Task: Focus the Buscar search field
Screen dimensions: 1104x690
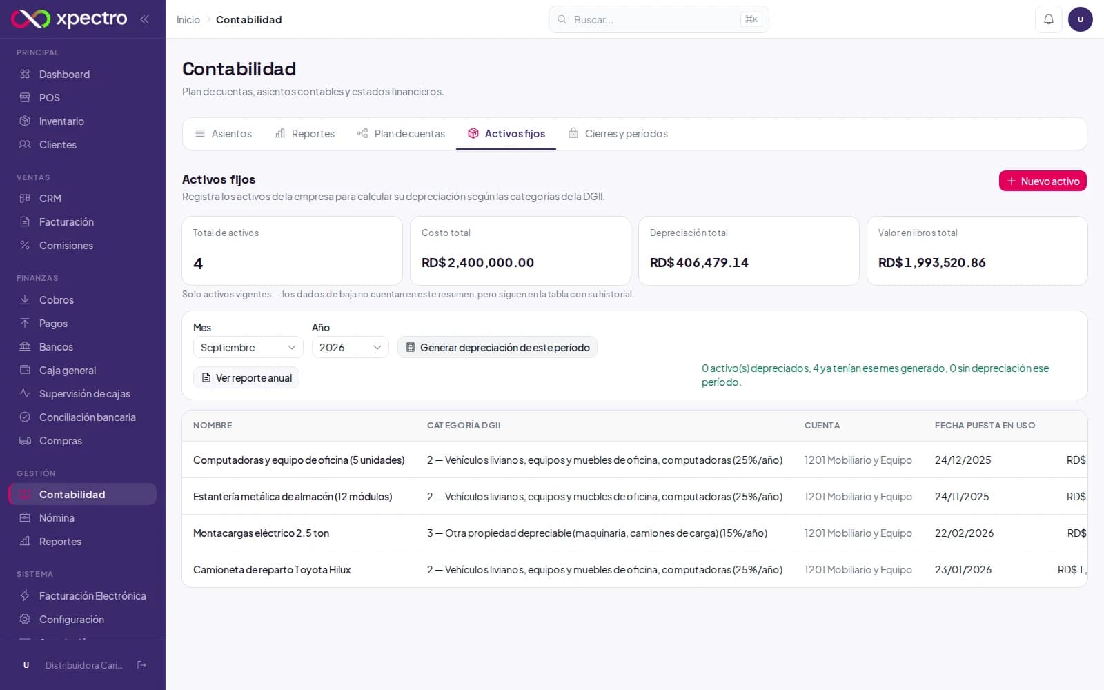Action: 658,19
